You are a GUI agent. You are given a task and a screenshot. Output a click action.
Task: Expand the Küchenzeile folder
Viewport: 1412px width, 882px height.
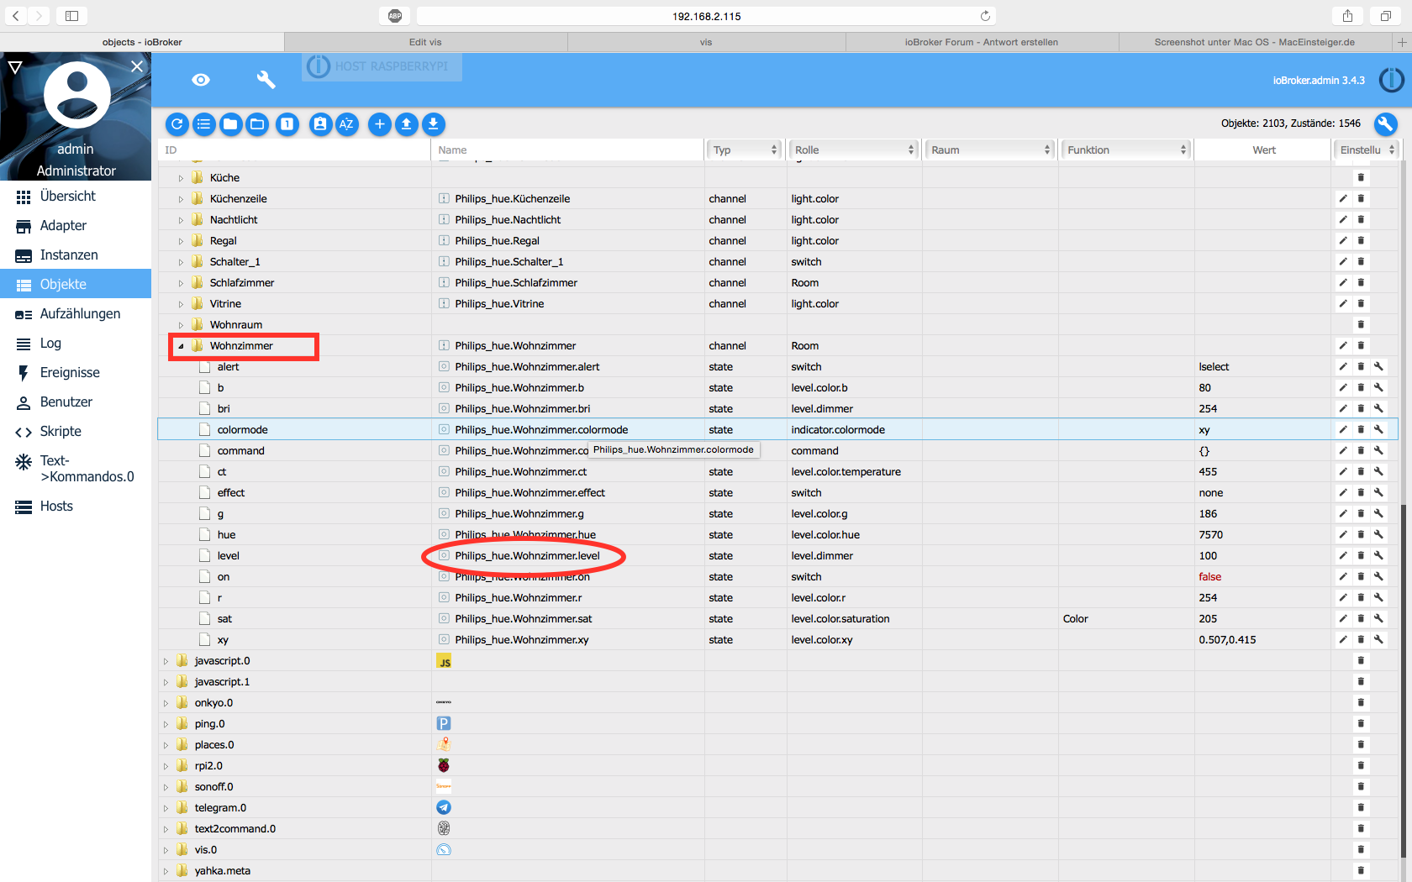[181, 199]
